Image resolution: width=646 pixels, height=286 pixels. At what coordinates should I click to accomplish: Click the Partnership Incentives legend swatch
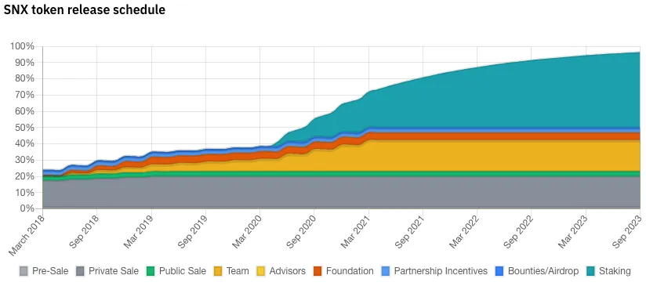pyautogui.click(x=386, y=271)
